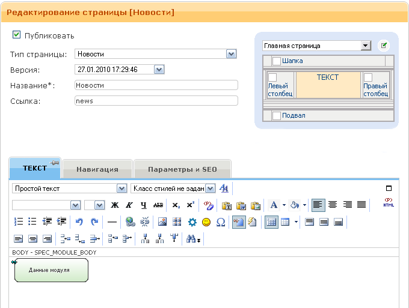
Task: Tick the Шапка block checkbox
Action: point(277,61)
